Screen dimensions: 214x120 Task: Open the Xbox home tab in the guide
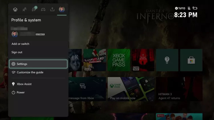point(15,9)
